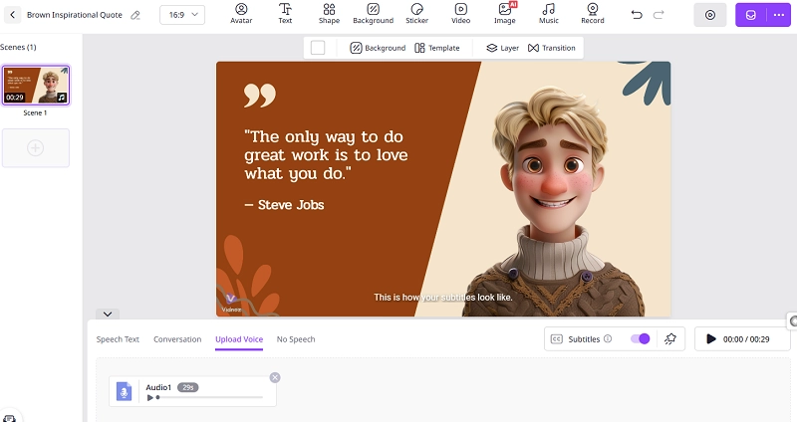Open the AI Image tool
Image resolution: width=797 pixels, height=422 pixels.
[x=505, y=13]
